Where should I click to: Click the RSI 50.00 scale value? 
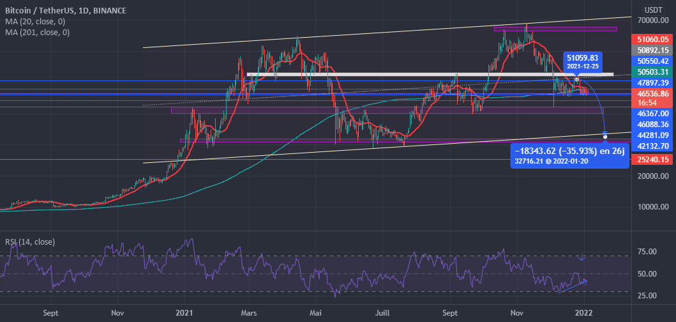pyautogui.click(x=646, y=273)
